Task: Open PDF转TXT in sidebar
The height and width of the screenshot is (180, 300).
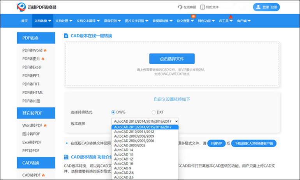Action: [31, 84]
